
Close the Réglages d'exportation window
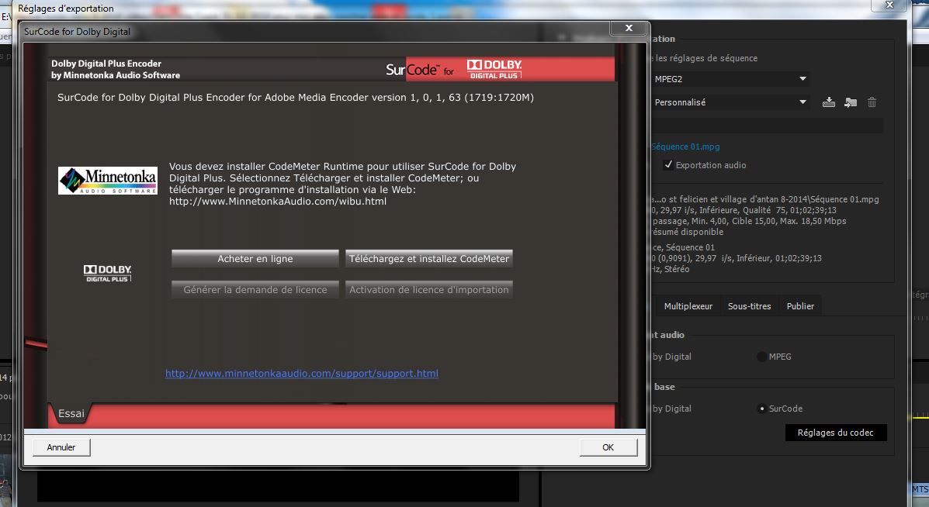tap(889, 5)
